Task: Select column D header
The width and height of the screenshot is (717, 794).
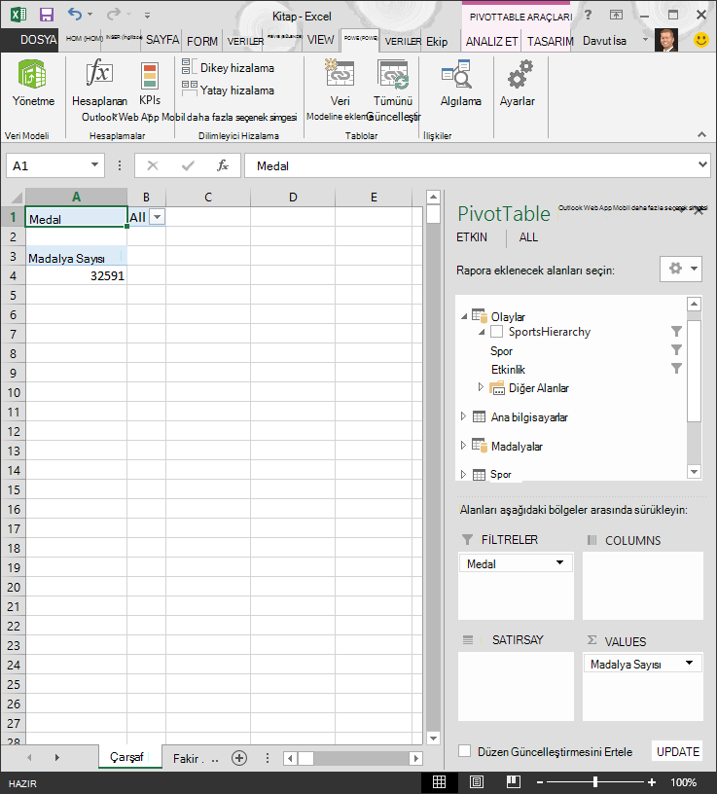Action: coord(293,197)
